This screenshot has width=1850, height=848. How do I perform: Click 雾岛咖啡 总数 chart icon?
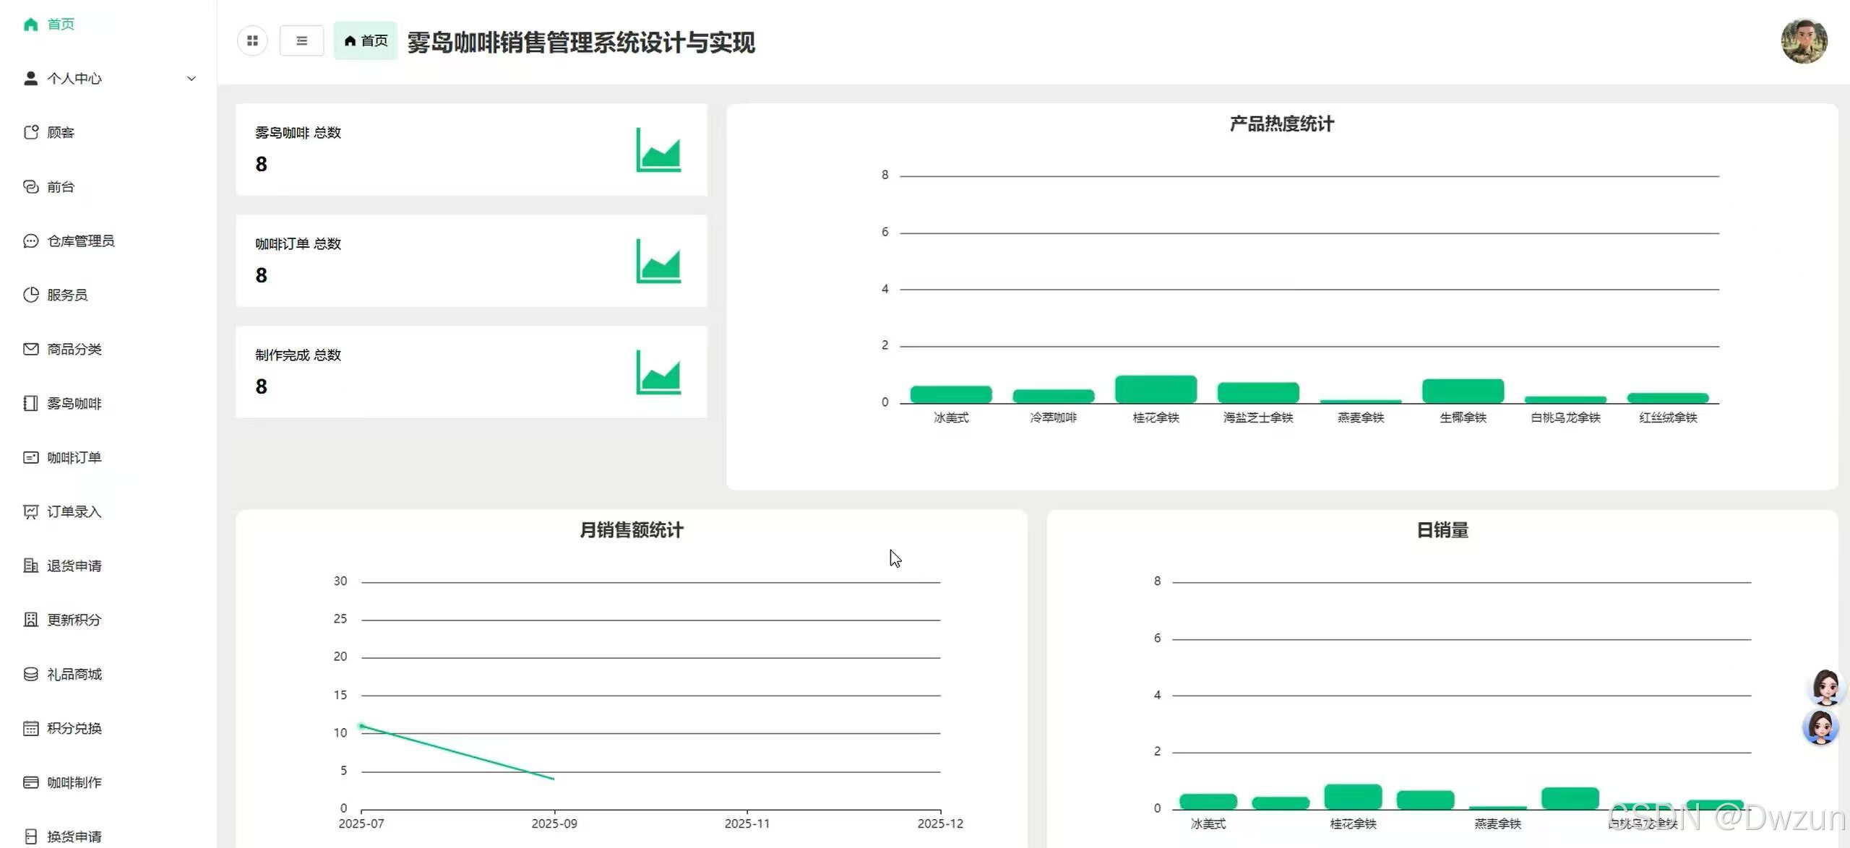658,150
